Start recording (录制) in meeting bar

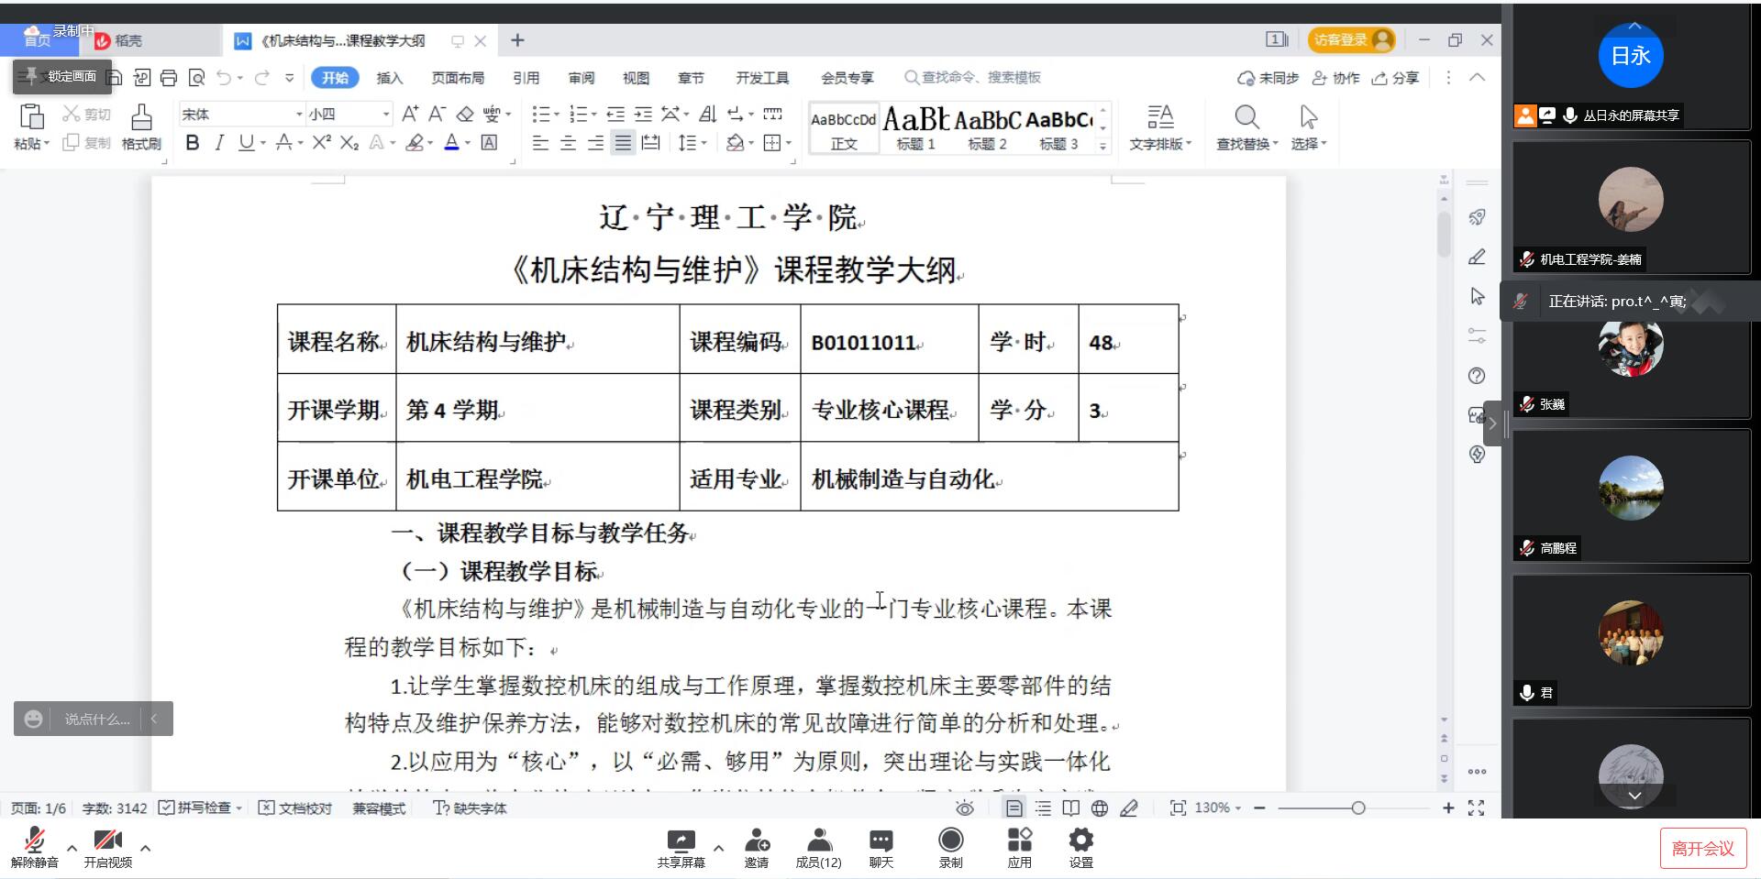[951, 848]
